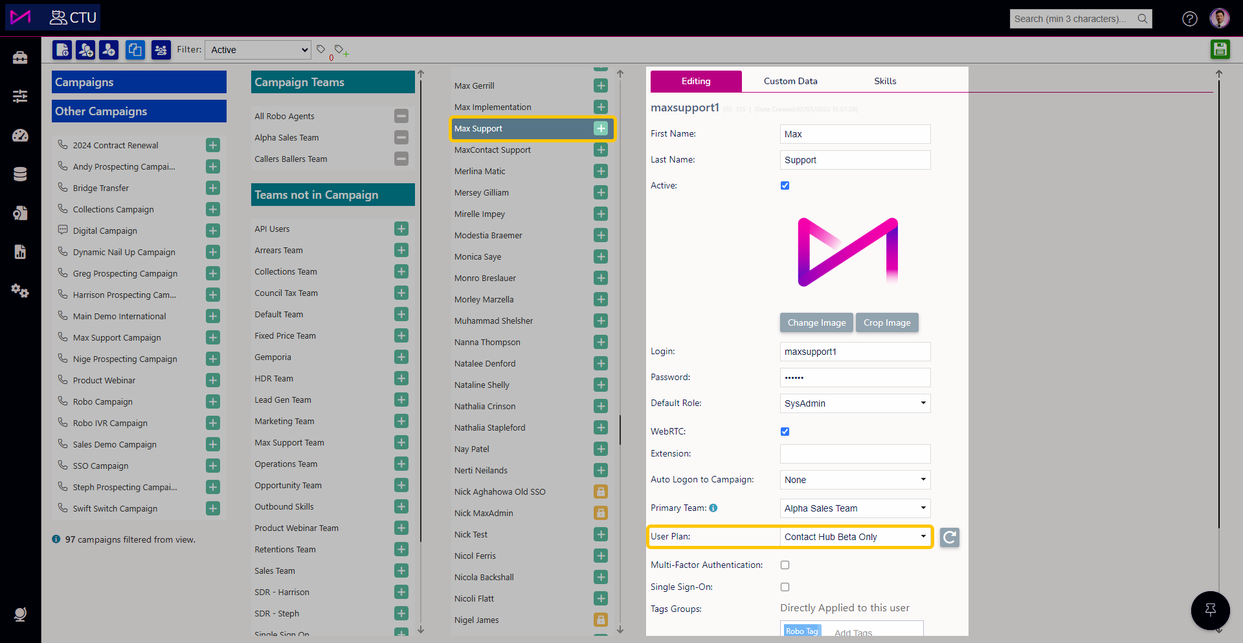The width and height of the screenshot is (1243, 643).
Task: Toggle the WebRTC checkbox
Action: click(x=785, y=432)
